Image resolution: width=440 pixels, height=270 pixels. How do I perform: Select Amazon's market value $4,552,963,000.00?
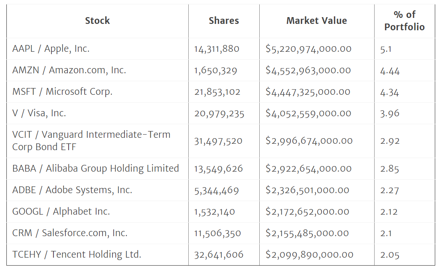tap(308, 70)
